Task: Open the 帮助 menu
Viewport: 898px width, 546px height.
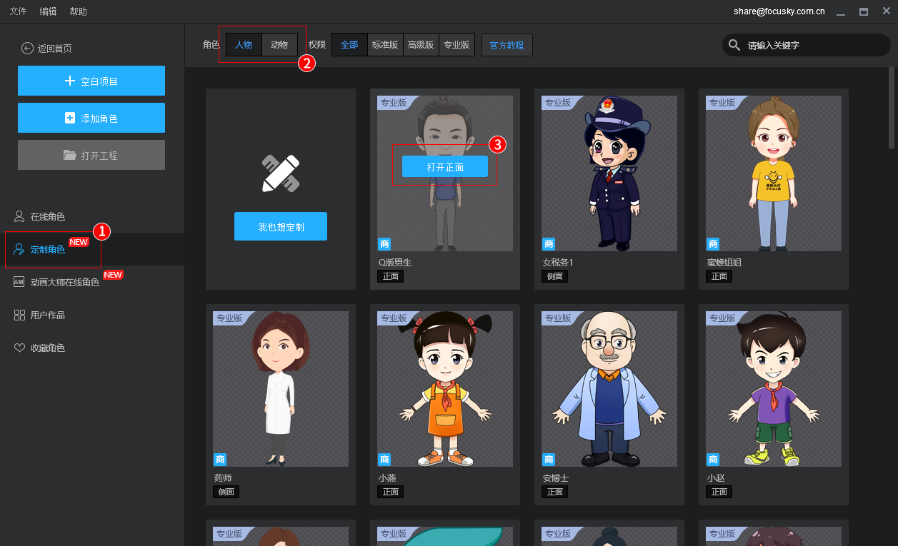Action: [78, 11]
